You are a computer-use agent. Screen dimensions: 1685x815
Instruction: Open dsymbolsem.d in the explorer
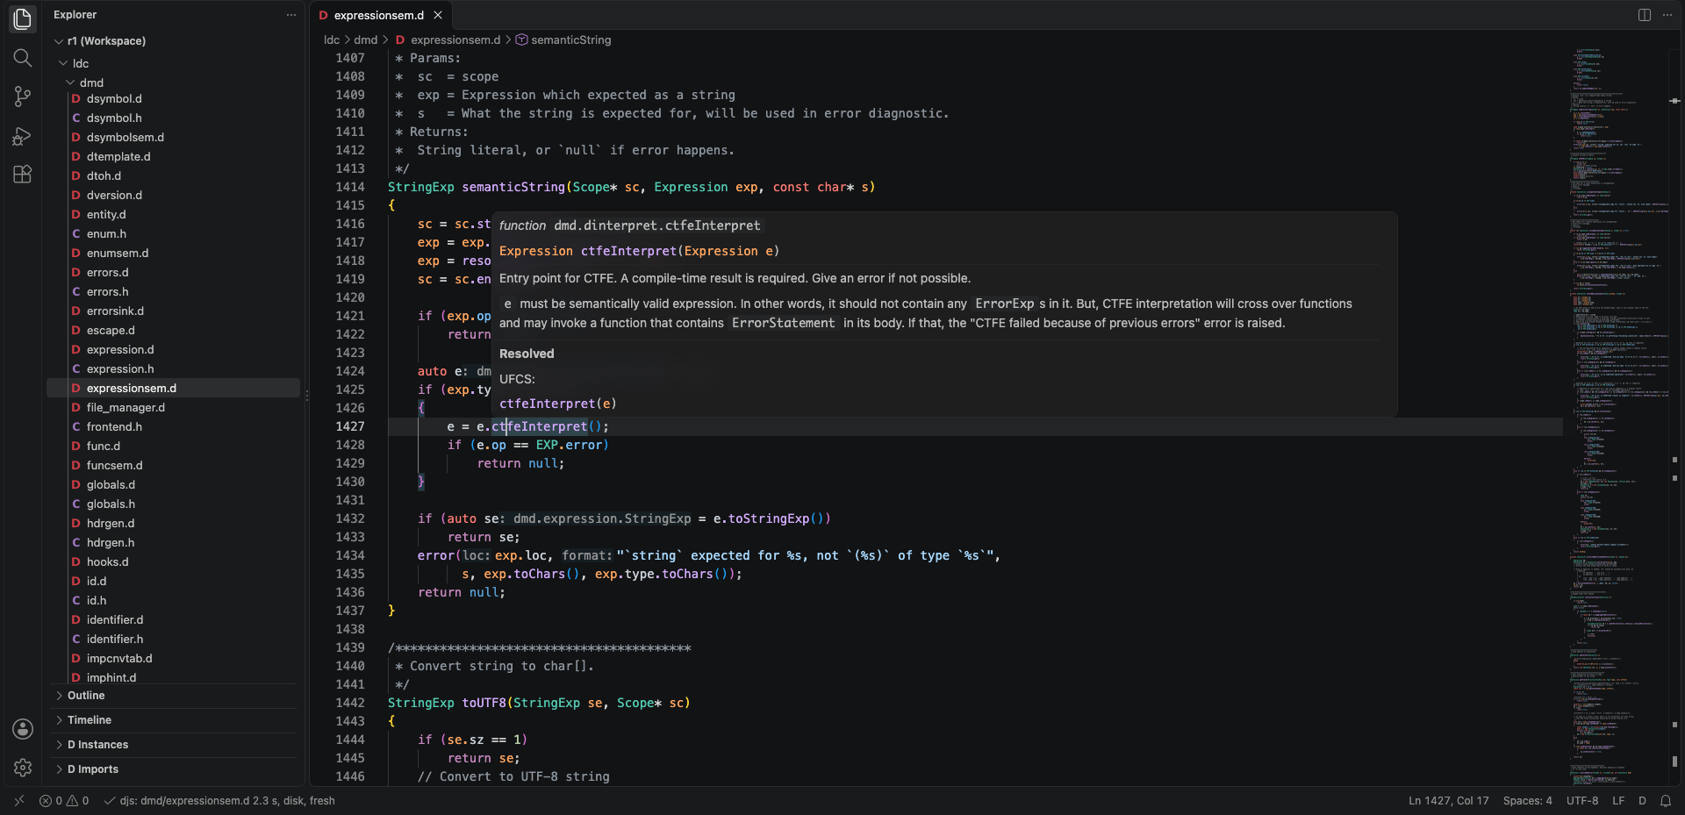[x=125, y=138]
